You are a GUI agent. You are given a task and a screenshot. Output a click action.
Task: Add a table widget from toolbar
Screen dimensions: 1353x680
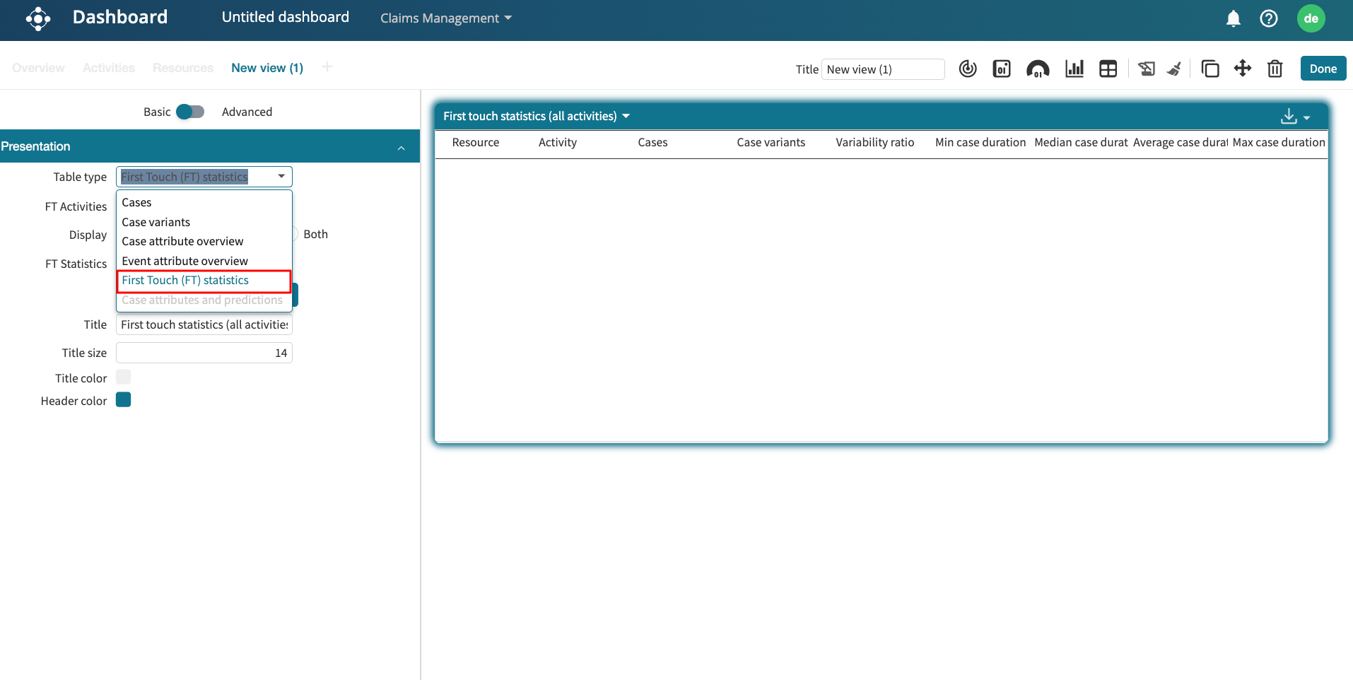pos(1108,69)
